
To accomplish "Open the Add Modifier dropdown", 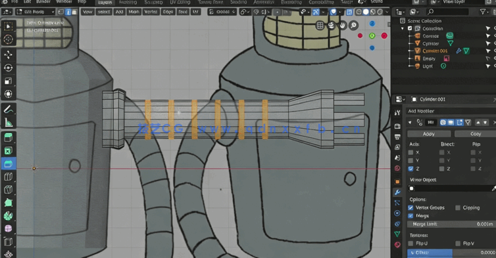I will [452, 111].
